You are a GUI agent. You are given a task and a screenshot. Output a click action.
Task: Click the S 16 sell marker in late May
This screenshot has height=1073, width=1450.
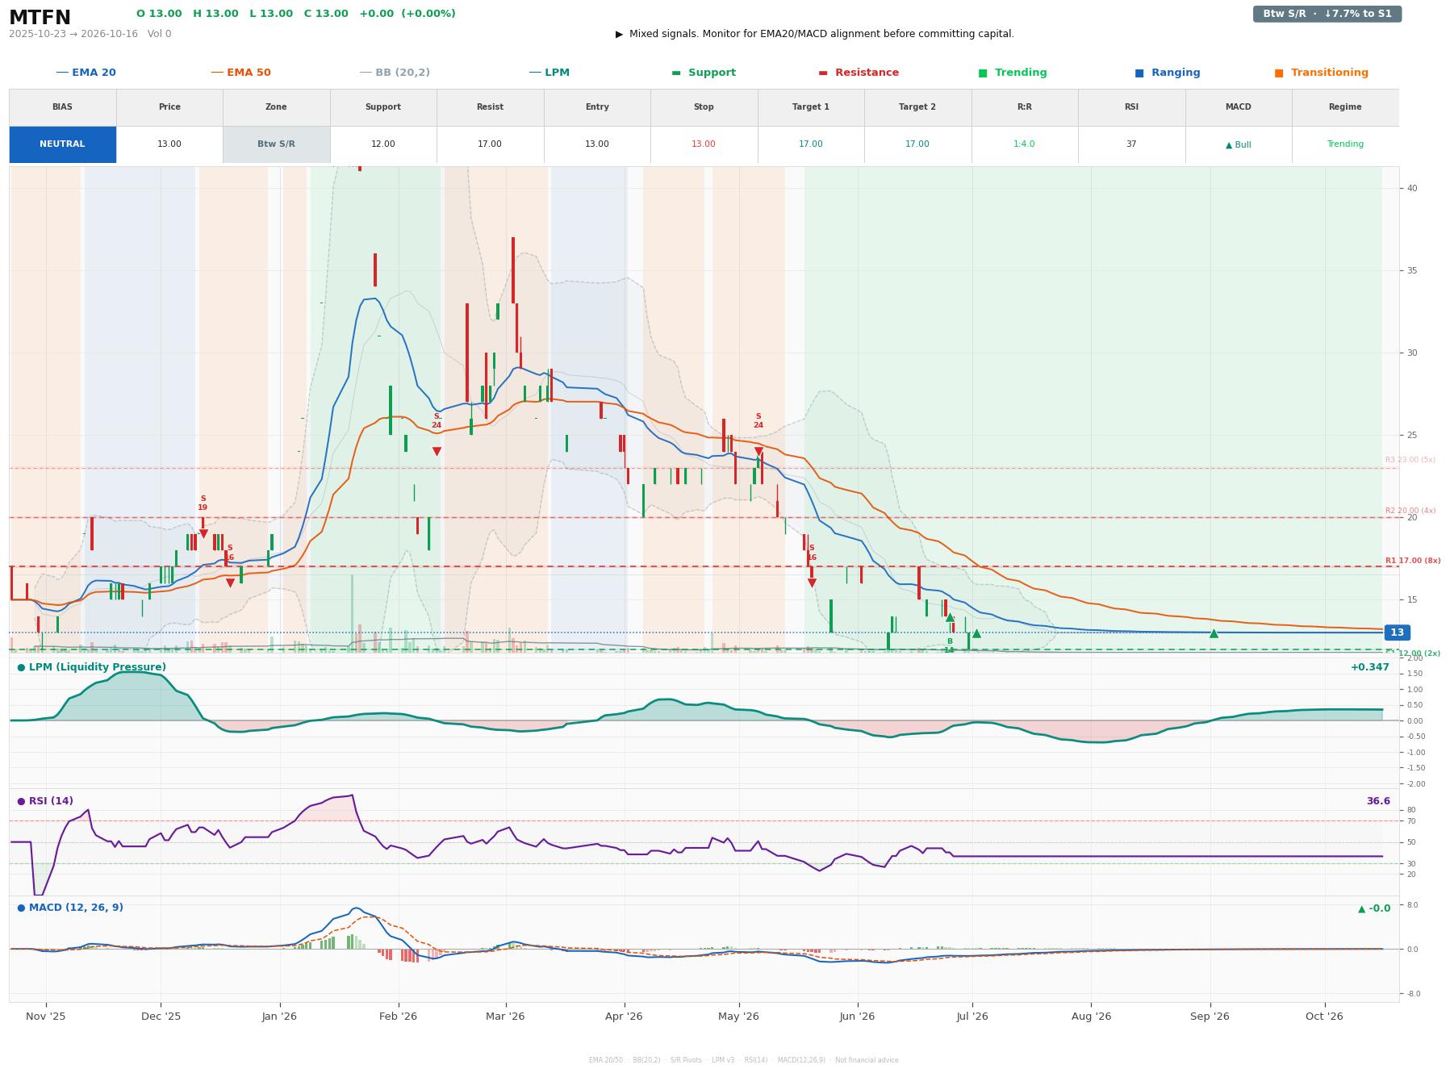click(x=812, y=583)
